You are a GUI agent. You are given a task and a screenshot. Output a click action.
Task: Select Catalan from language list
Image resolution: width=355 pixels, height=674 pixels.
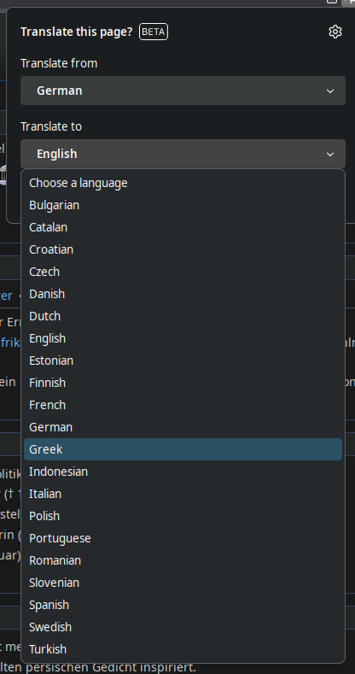pyautogui.click(x=183, y=227)
